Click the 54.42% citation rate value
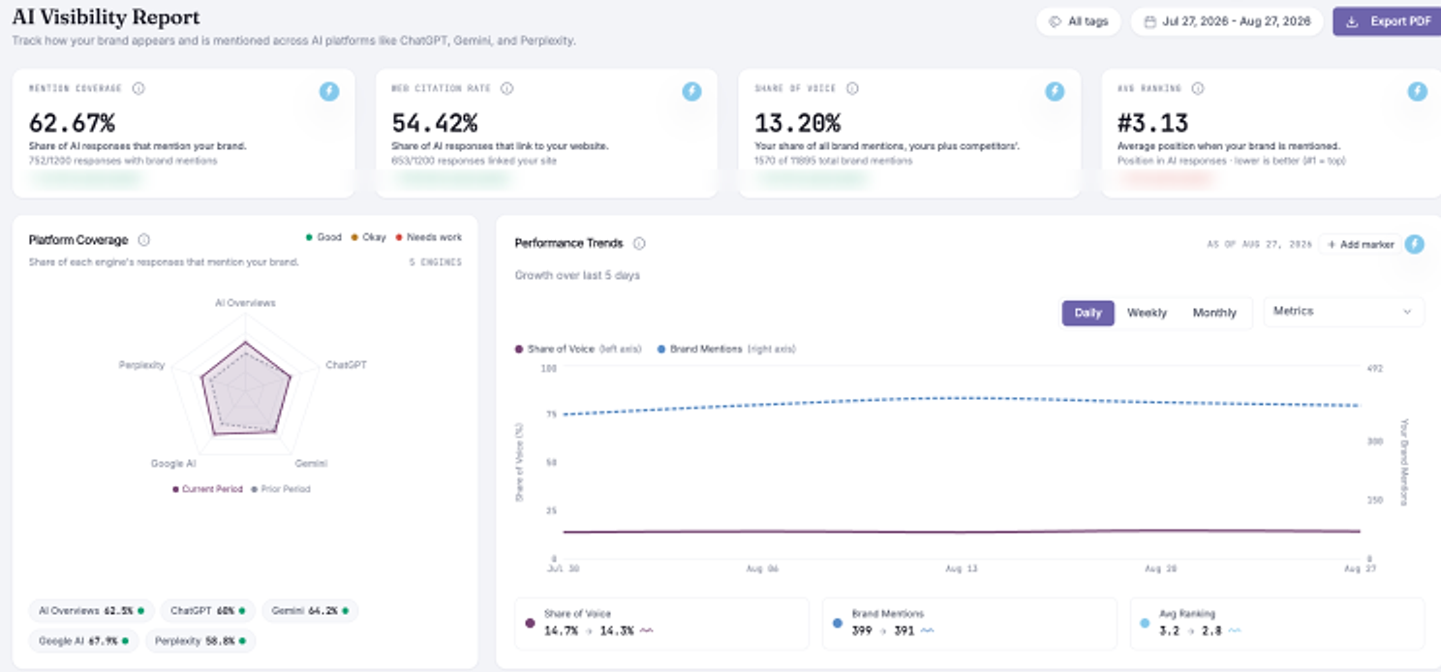This screenshot has height=672, width=1441. pos(435,123)
